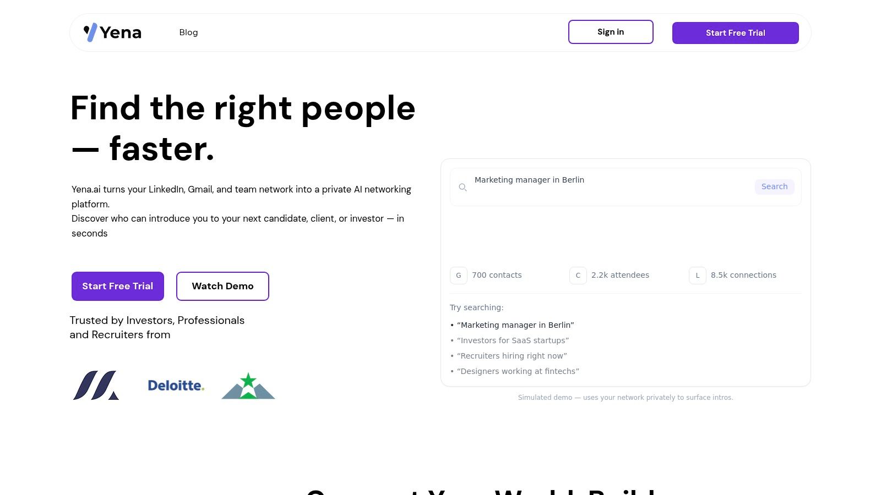Click the magnifier icon in search box
The width and height of the screenshot is (881, 495).
(463, 188)
